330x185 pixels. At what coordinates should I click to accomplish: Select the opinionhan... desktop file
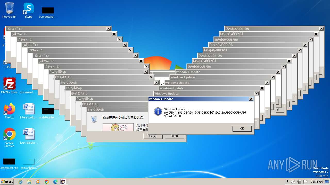pyautogui.click(x=29, y=164)
